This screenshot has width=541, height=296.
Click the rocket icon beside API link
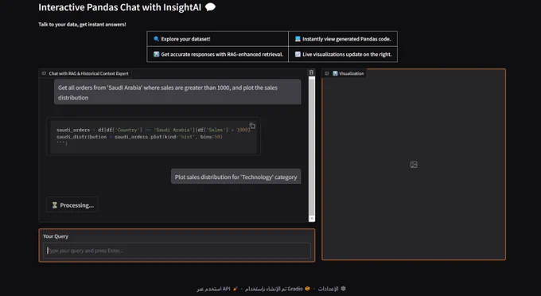235,289
